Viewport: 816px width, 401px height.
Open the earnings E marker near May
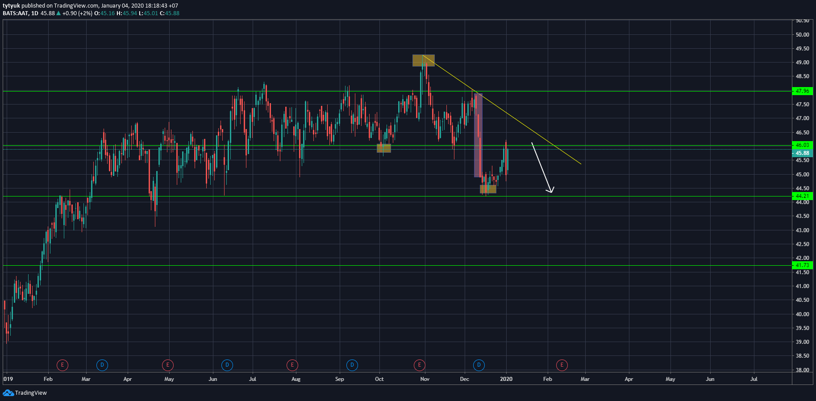click(x=167, y=365)
